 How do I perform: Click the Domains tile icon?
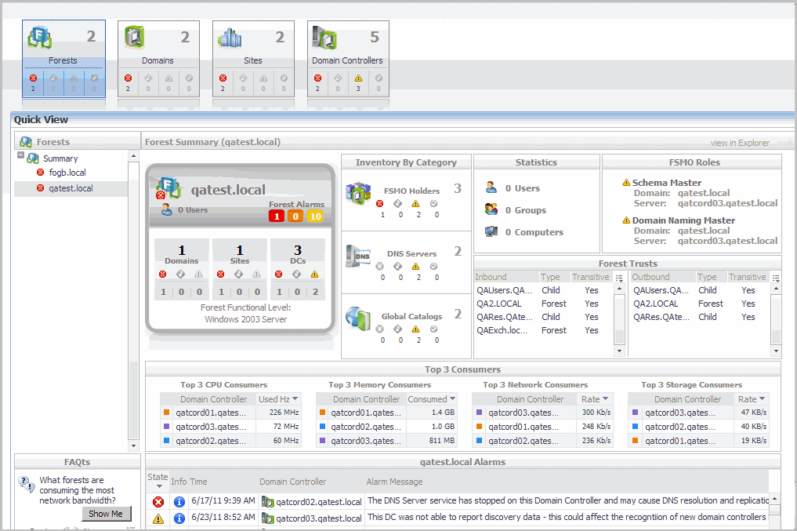[x=135, y=38]
